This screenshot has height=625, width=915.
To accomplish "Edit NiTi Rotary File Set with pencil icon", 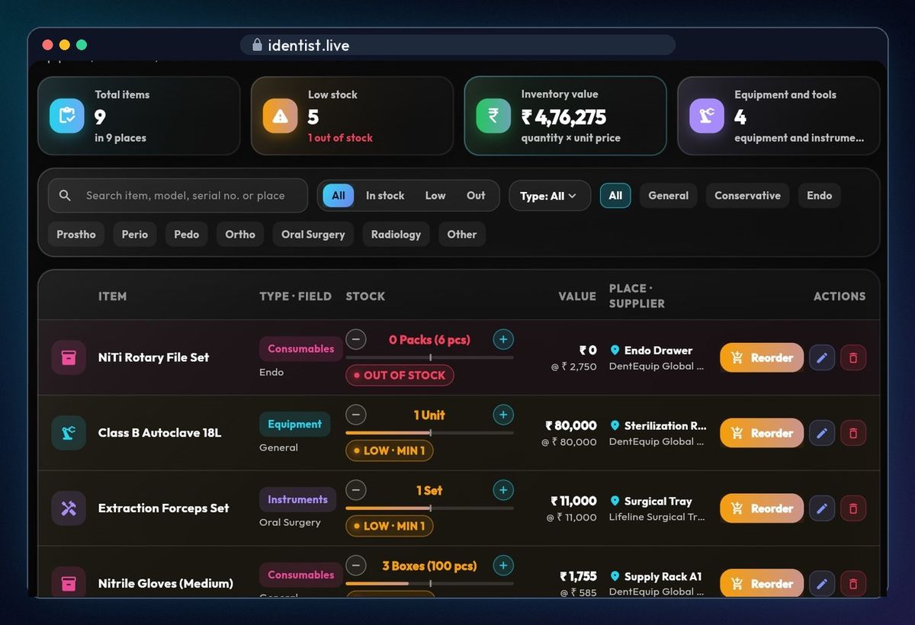I will click(x=822, y=357).
